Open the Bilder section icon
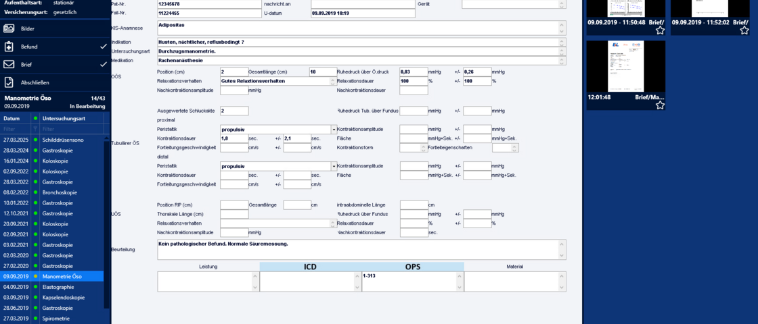 pyautogui.click(x=9, y=28)
